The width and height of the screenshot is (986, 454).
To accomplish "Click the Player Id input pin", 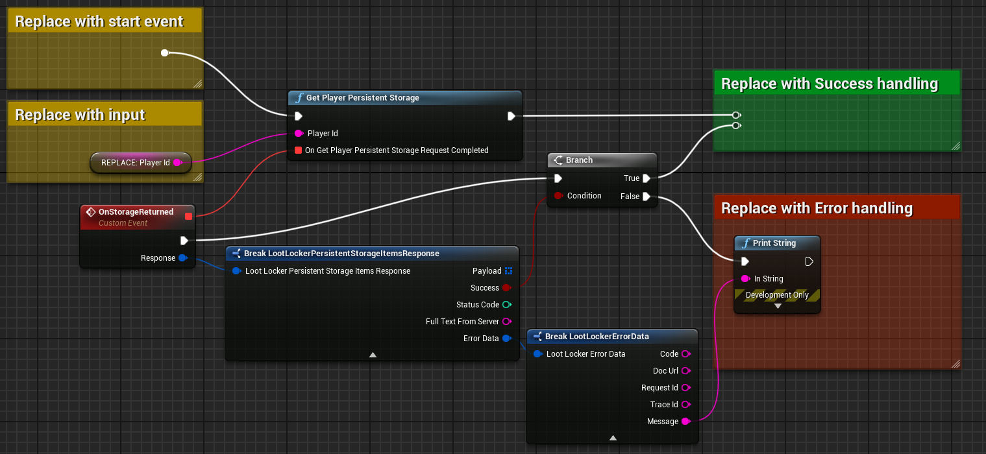I will tap(299, 134).
